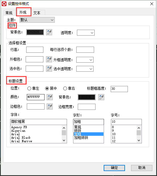The width and height of the screenshot is (157, 176).
Task: Use eyedropper for title 颜色 #FFFFFF
Action: point(50,97)
